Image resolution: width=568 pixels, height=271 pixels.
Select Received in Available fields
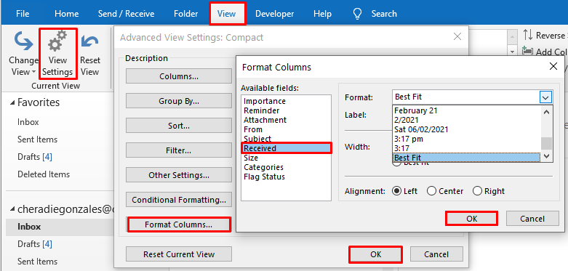(286, 148)
